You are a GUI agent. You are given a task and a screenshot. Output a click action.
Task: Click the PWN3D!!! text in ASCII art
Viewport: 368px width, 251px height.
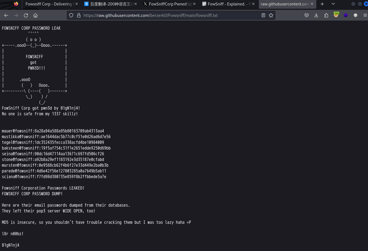[x=37, y=68]
